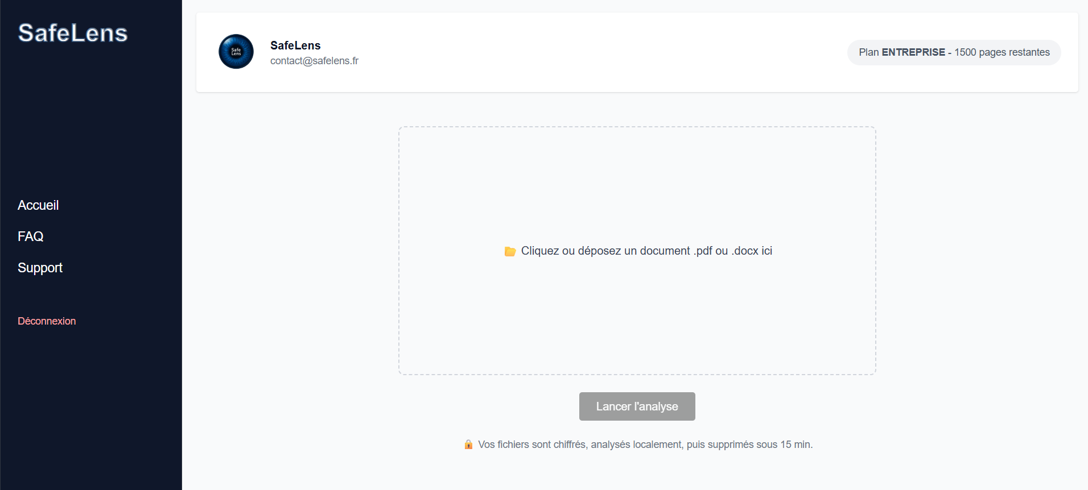Image resolution: width=1088 pixels, height=490 pixels.
Task: Click the "Cliquez ou déposez un document" text
Action: click(605, 251)
